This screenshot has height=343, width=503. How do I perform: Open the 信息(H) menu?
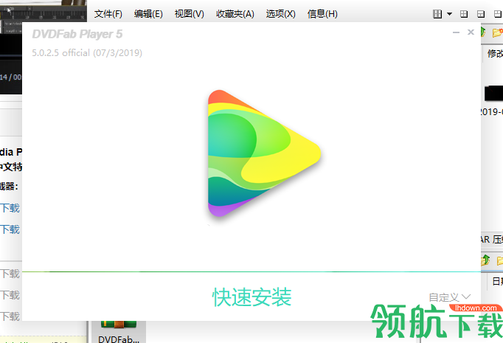(x=322, y=14)
